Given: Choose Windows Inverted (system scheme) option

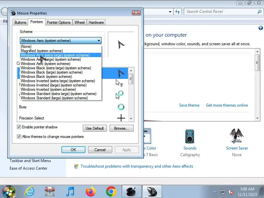Looking at the screenshot, I should click(x=61, y=89).
